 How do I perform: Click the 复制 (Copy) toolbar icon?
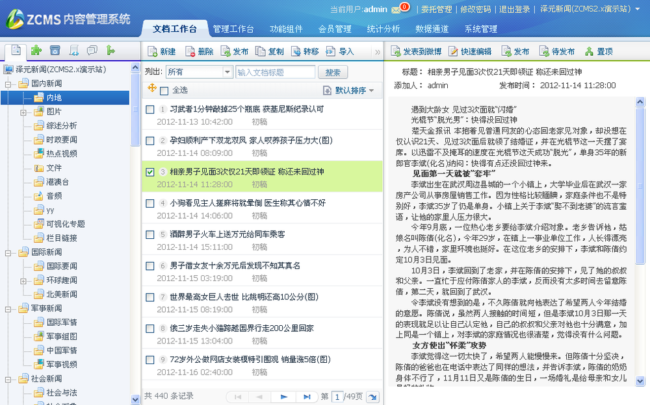(260, 52)
